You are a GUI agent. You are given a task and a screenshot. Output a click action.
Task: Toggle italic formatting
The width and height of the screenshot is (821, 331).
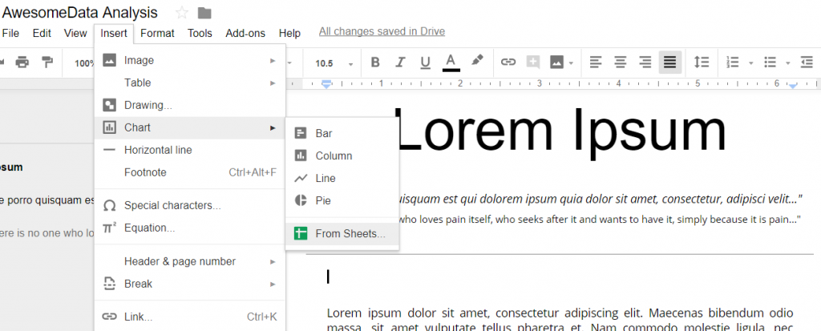point(400,63)
